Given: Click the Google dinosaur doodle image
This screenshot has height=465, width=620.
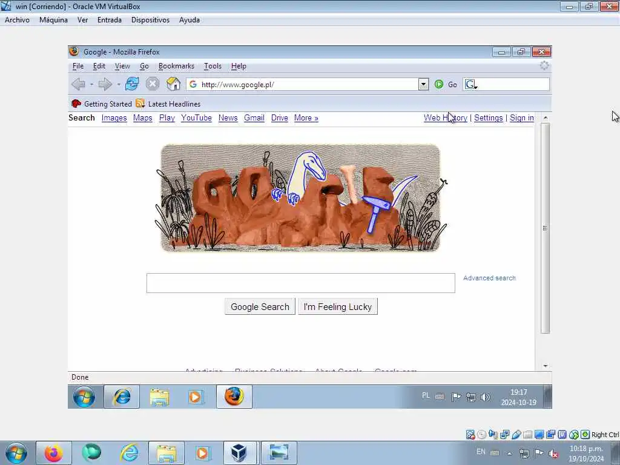Looking at the screenshot, I should 300,198.
